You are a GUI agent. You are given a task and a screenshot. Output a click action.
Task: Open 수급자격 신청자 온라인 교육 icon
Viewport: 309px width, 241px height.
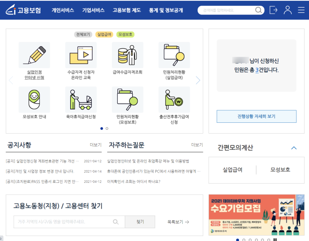click(81, 55)
